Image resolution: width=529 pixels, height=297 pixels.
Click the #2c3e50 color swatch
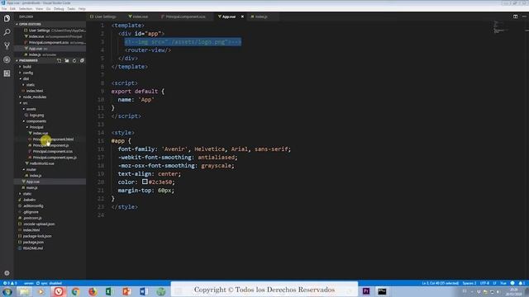point(145,181)
